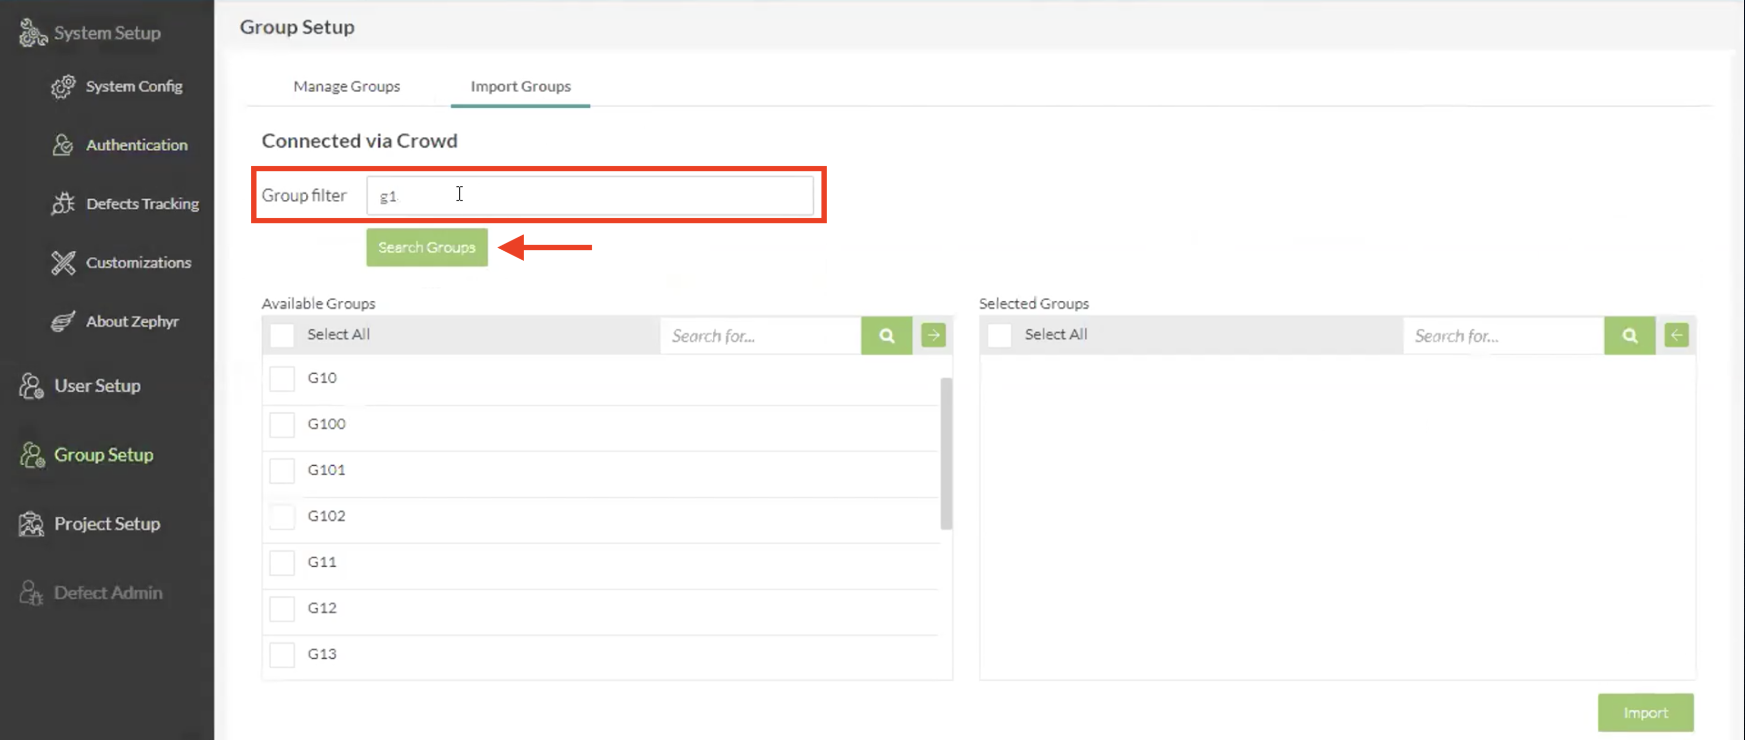This screenshot has width=1745, height=740.
Task: Tick the G101 group checkbox
Action: 282,470
